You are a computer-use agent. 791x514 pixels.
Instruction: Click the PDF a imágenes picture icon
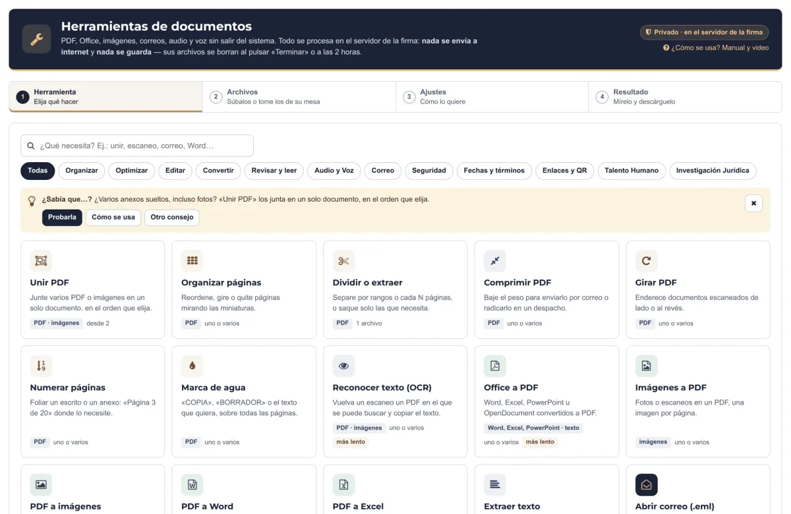click(41, 484)
